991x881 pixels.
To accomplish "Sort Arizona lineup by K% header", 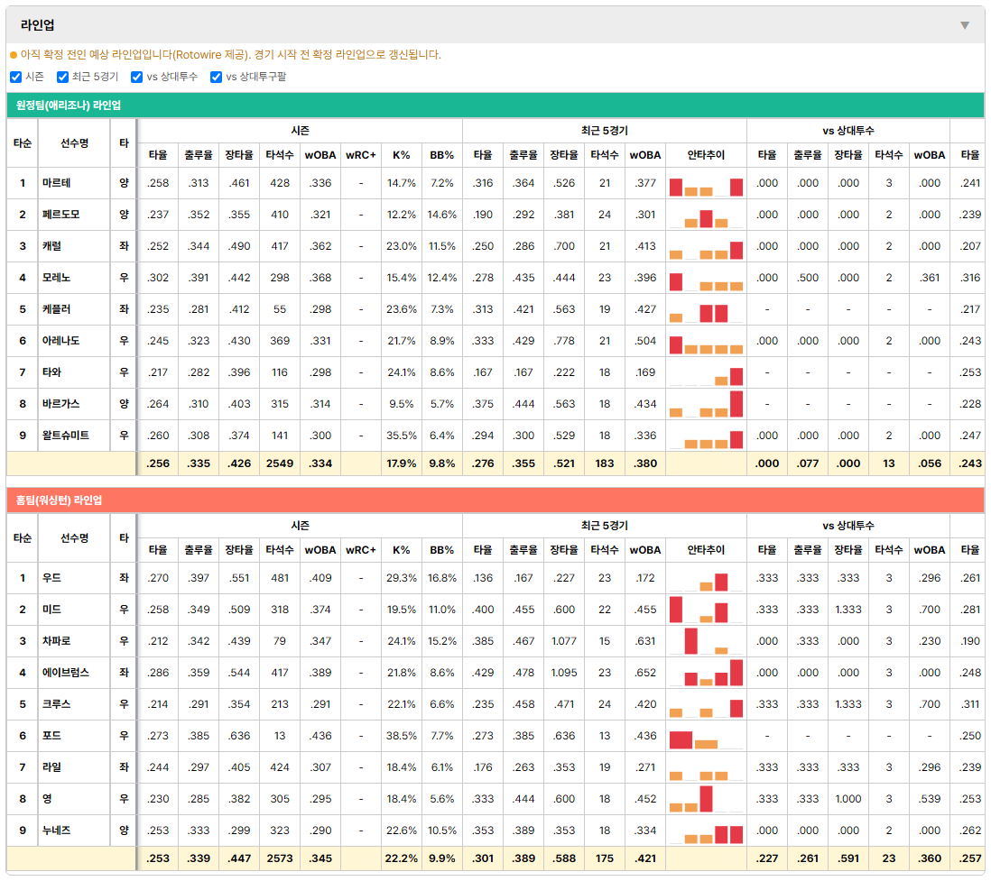I will [x=402, y=155].
